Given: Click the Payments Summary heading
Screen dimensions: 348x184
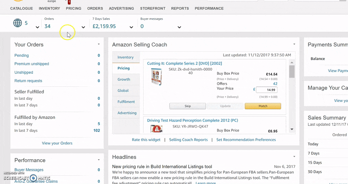Looking at the screenshot, I should point(328,45).
